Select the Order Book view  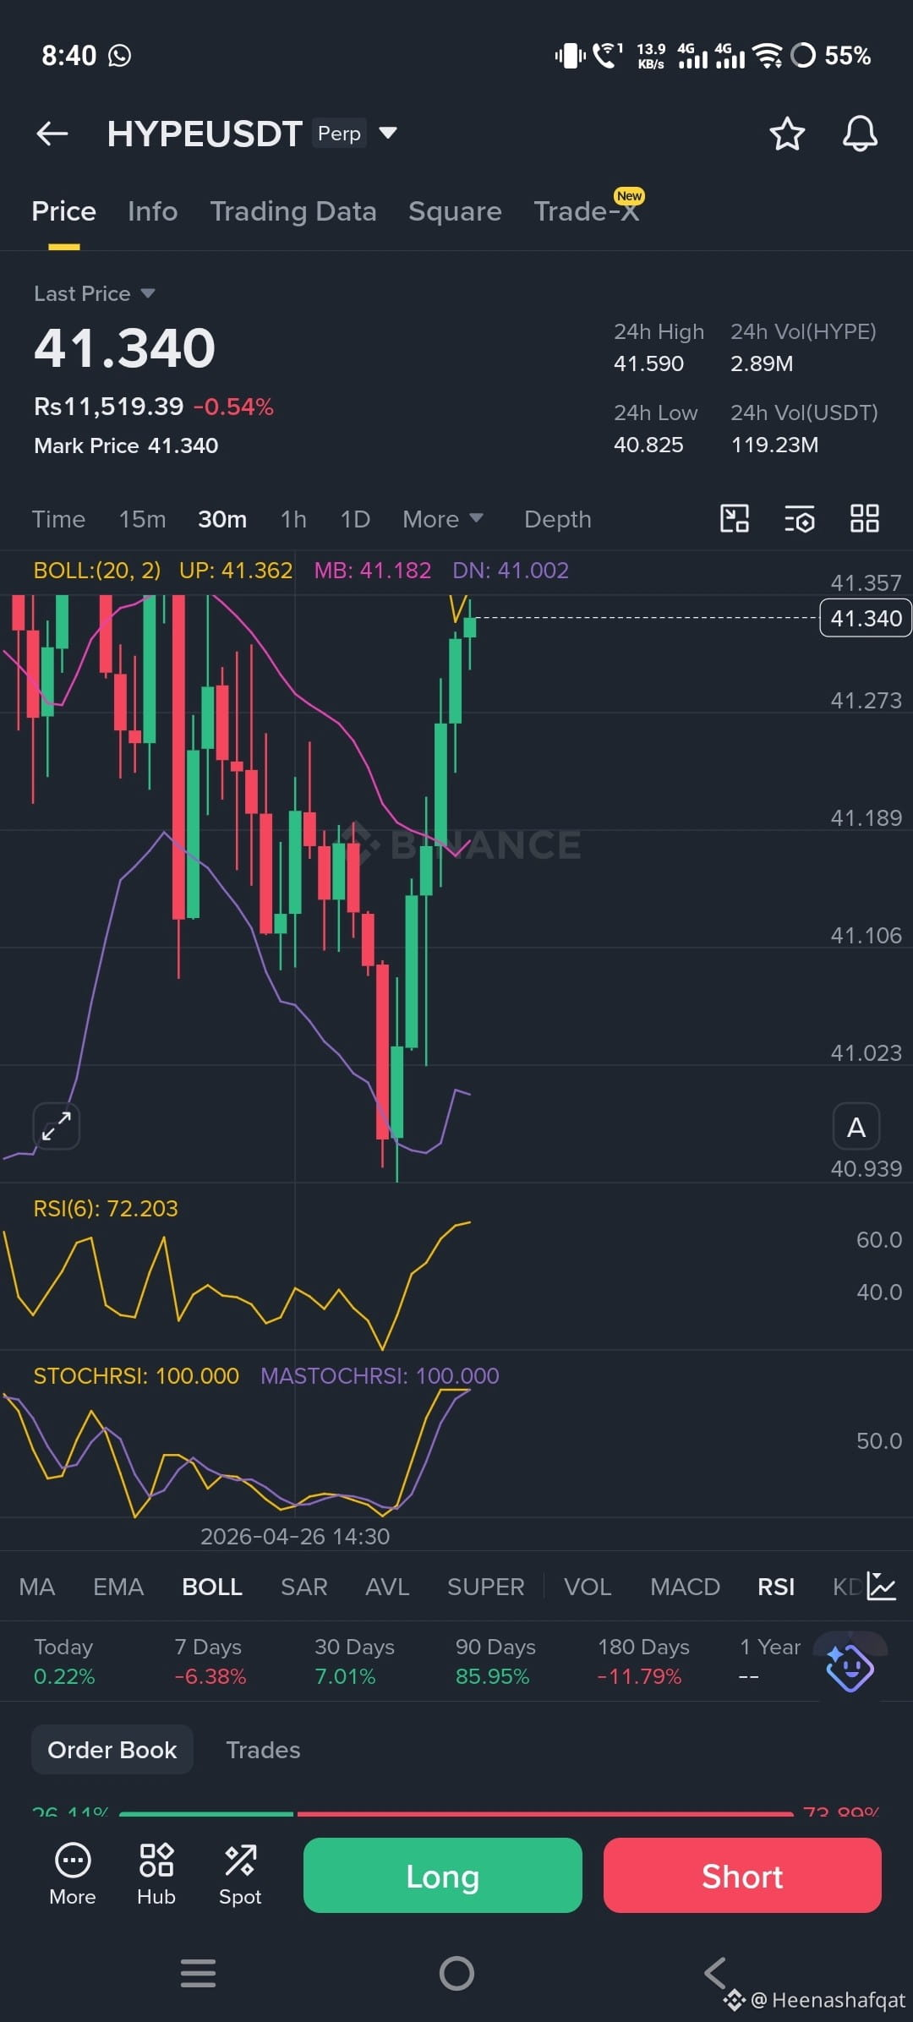pyautogui.click(x=112, y=1749)
